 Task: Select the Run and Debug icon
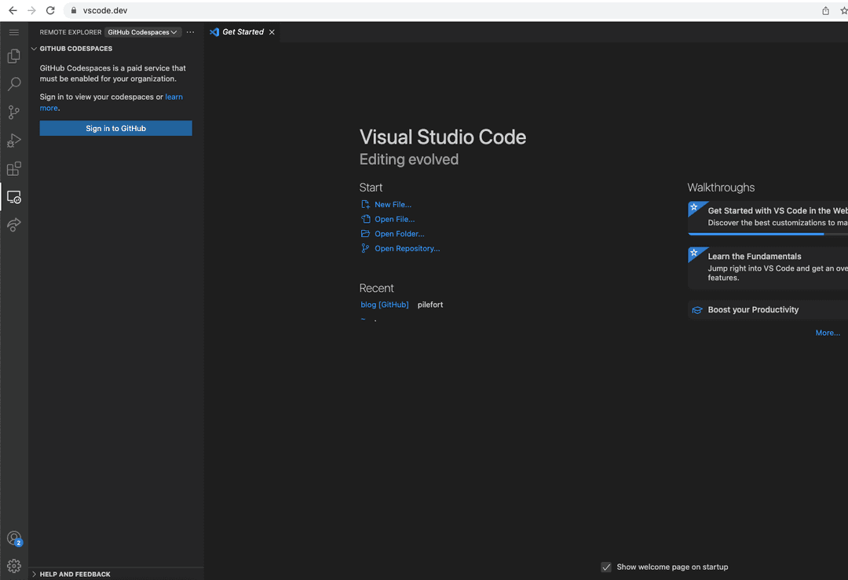13,140
